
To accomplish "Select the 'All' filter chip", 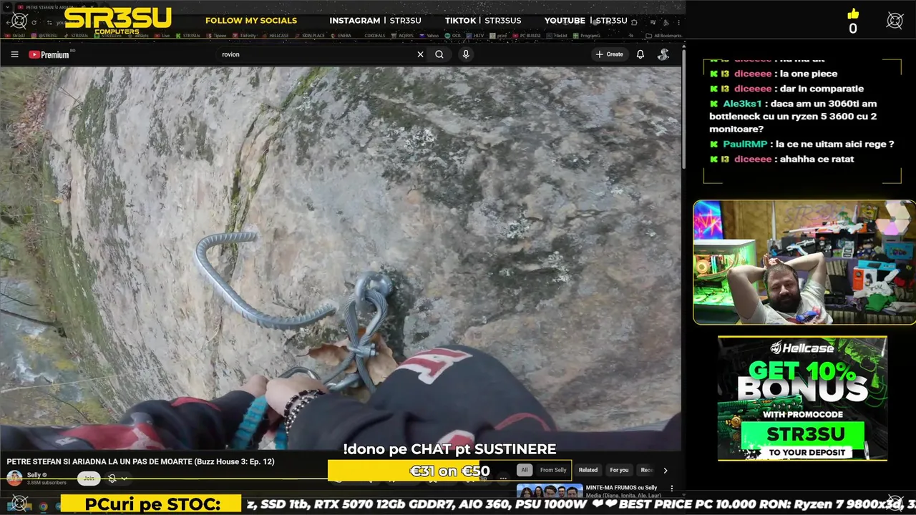I will (x=525, y=470).
